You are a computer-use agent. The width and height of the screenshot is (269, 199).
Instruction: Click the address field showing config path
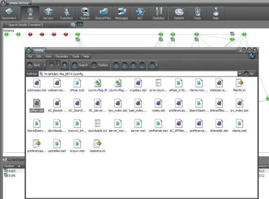pos(138,74)
